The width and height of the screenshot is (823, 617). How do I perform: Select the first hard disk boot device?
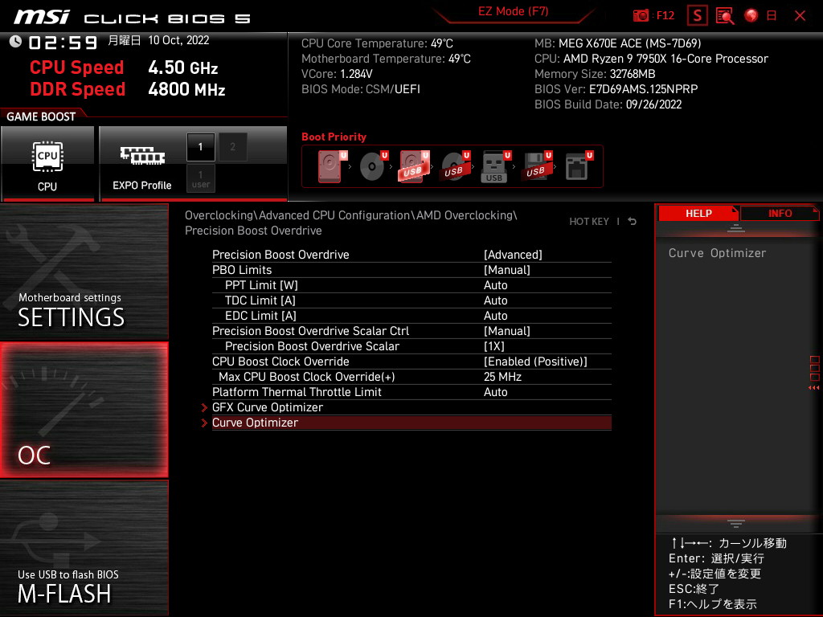(332, 166)
